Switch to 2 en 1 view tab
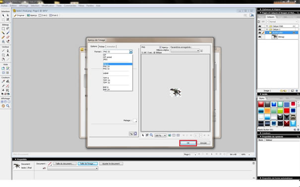Image resolution: width=300 pixels, height=187 pixels. pyautogui.click(x=43, y=15)
